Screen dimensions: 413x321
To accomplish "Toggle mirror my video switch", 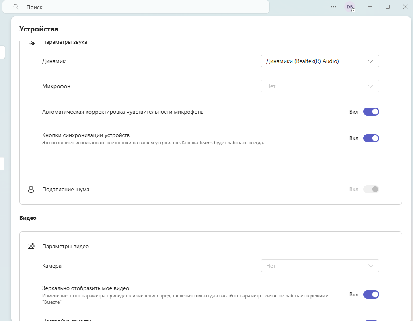I will (x=371, y=294).
